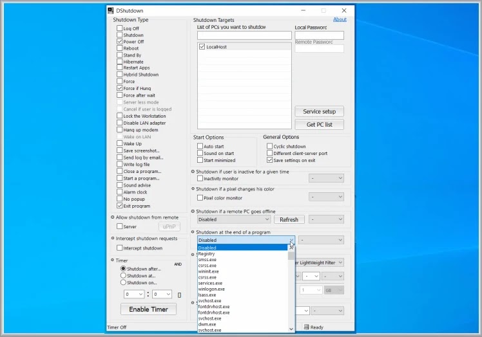Close the DShutdown window
Image resolution: width=482 pixels, height=337 pixels.
344,10
